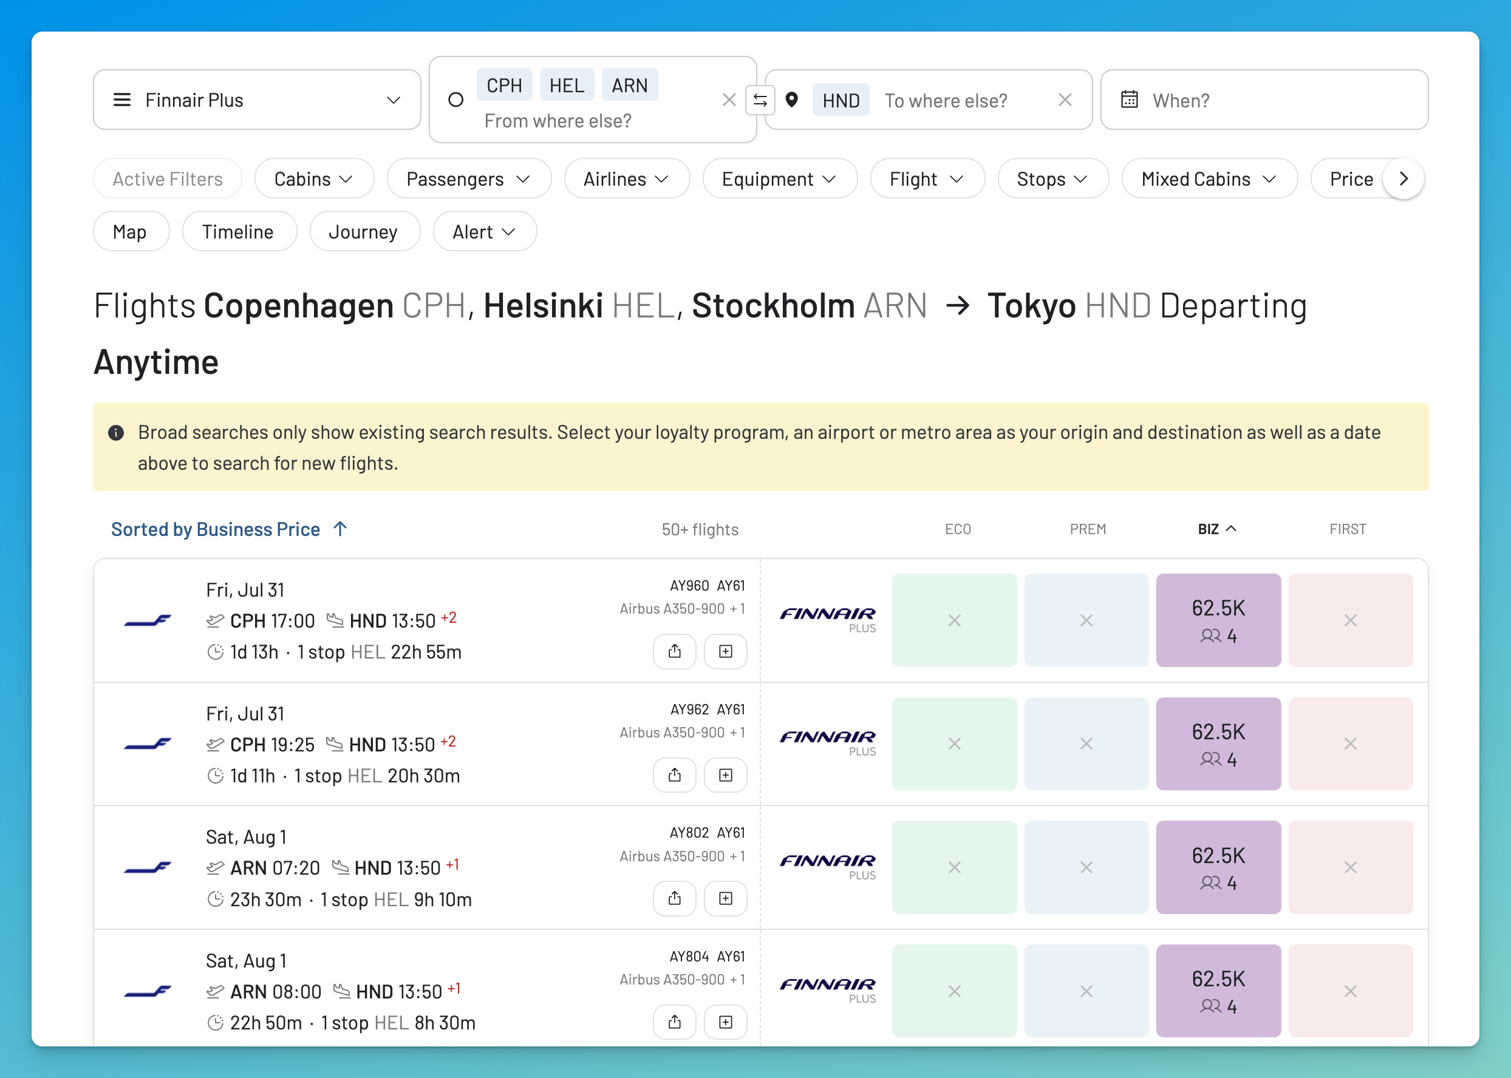Viewport: 1511px width, 1078px height.
Task: Sort by the PREM column
Action: coord(1087,529)
